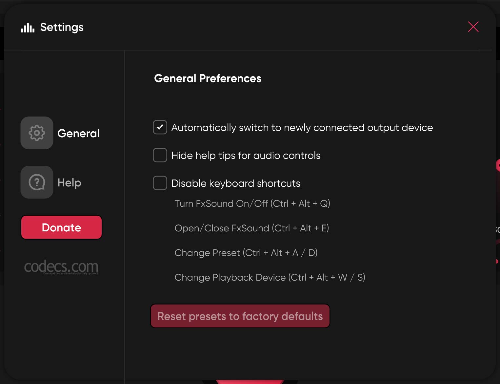
Task: Close the Settings dialog with red X
Action: click(473, 27)
